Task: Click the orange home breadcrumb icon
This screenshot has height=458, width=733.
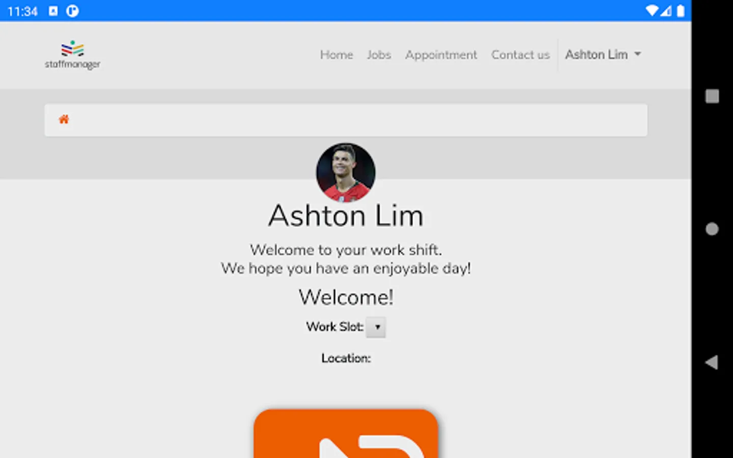Action: [64, 119]
